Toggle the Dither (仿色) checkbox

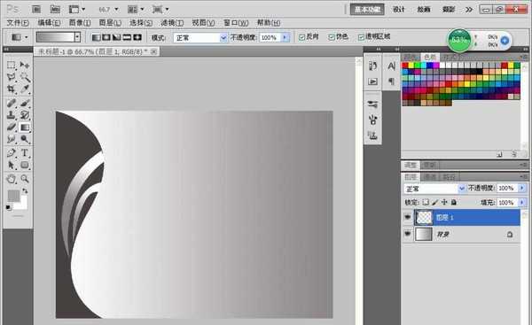pyautogui.click(x=332, y=37)
